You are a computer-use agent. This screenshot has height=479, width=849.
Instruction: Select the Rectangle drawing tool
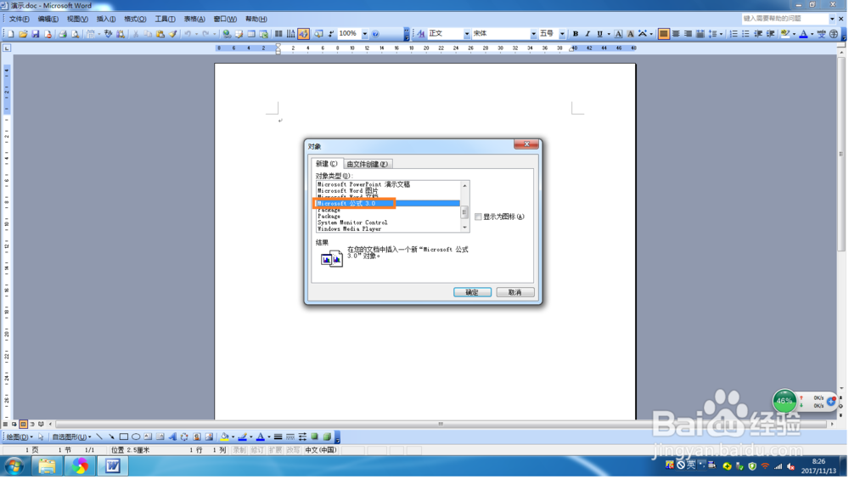tap(123, 437)
